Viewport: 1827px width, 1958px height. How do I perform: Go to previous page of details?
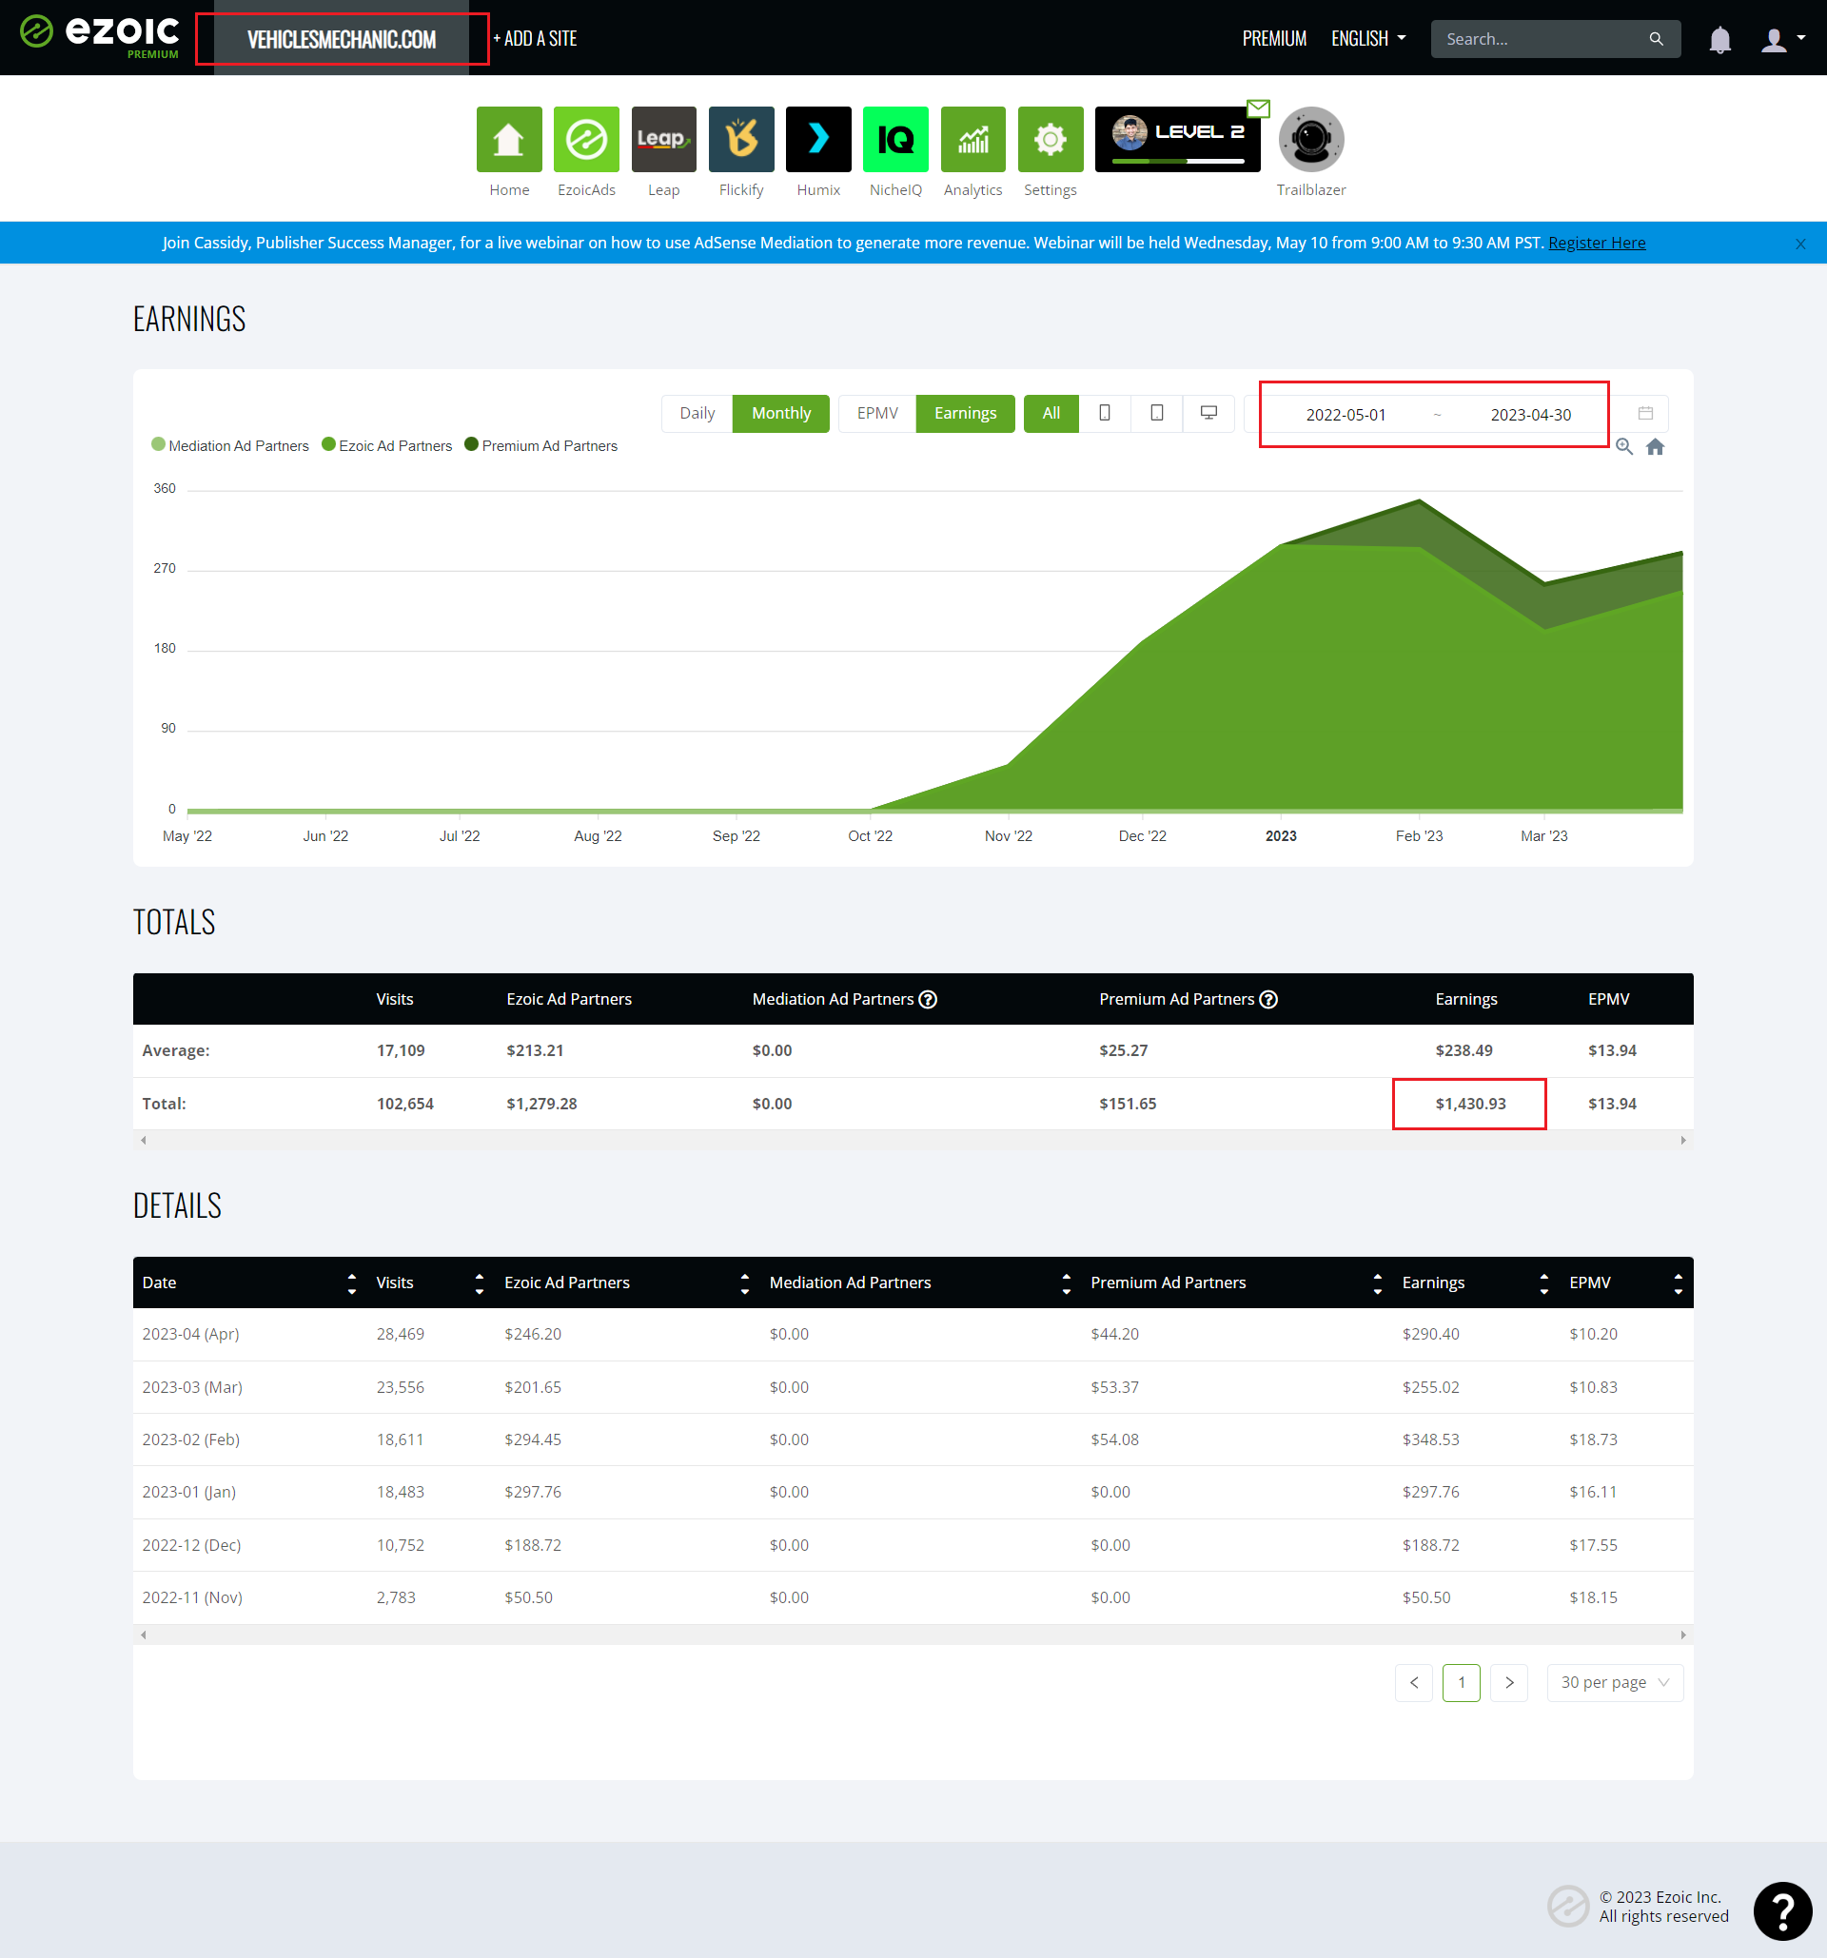pyautogui.click(x=1413, y=1683)
